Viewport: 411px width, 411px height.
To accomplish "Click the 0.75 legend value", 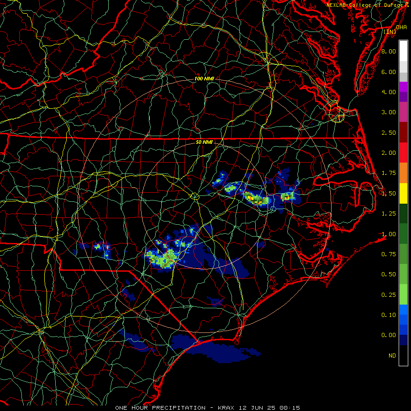I will pyautogui.click(x=389, y=254).
